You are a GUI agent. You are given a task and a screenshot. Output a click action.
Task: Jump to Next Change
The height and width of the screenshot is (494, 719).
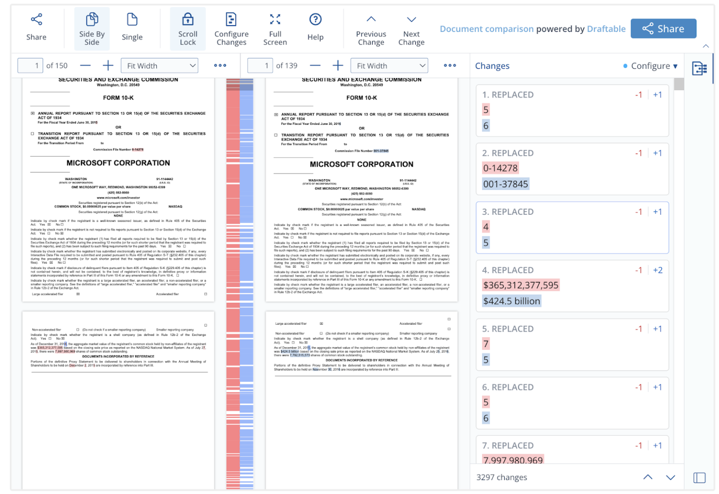point(411,28)
